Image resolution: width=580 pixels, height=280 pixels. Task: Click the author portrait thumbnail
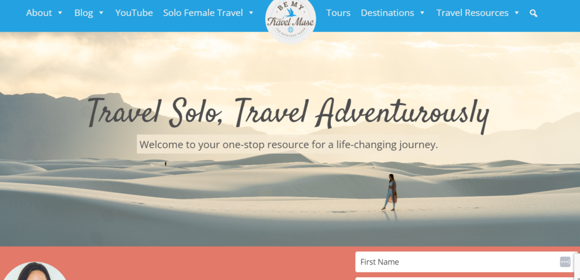pos(34,271)
